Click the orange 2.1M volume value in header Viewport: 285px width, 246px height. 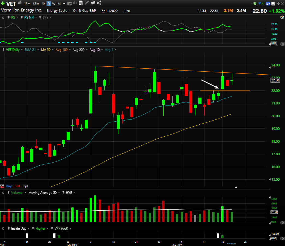pos(228,11)
